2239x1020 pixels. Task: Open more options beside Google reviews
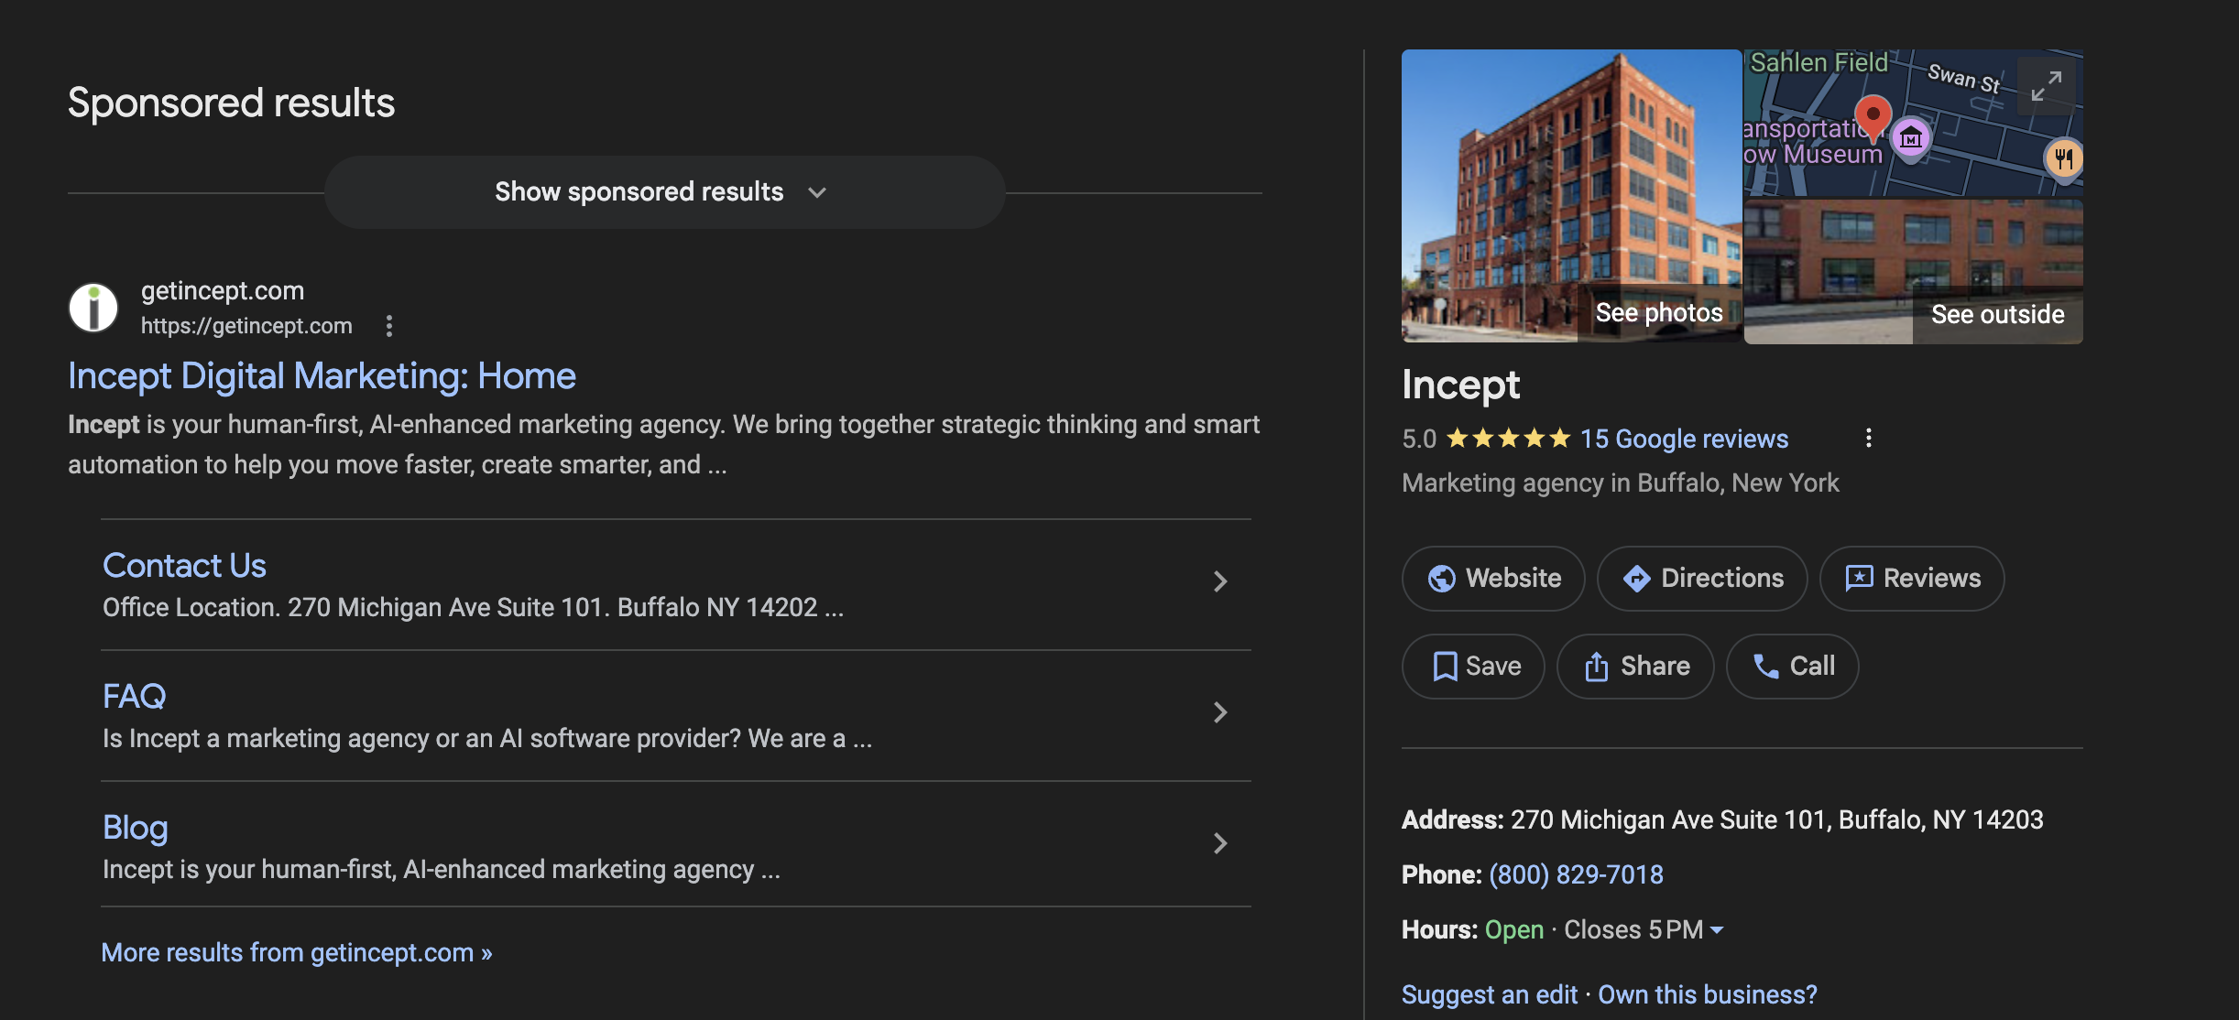(x=1869, y=439)
